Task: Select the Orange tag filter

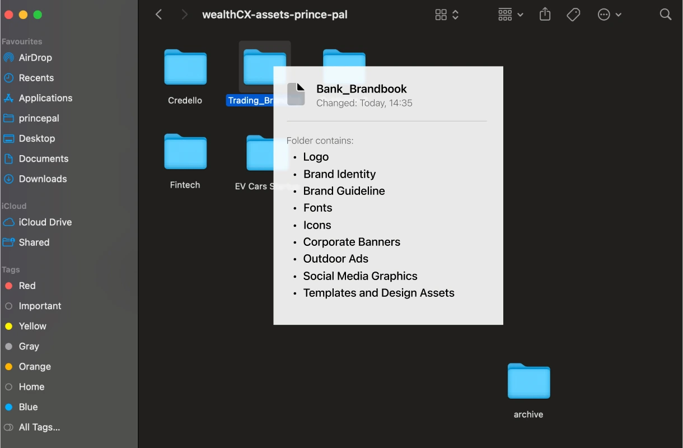Action: (x=35, y=367)
